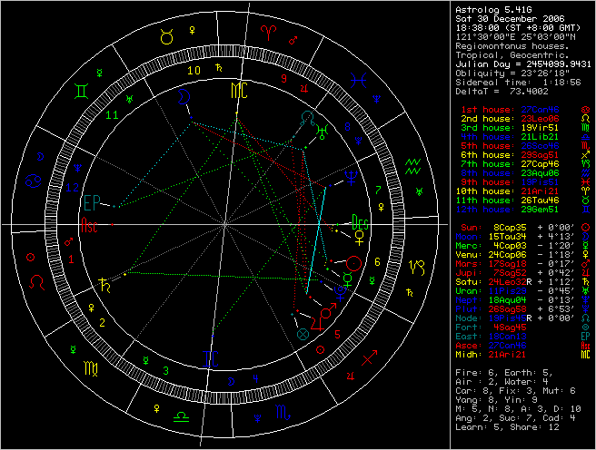Click the Aries glyph on the outer zodiac ring

[x=272, y=31]
